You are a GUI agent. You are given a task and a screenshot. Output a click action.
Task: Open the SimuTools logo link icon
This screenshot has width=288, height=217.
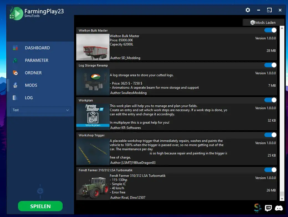(x=258, y=208)
